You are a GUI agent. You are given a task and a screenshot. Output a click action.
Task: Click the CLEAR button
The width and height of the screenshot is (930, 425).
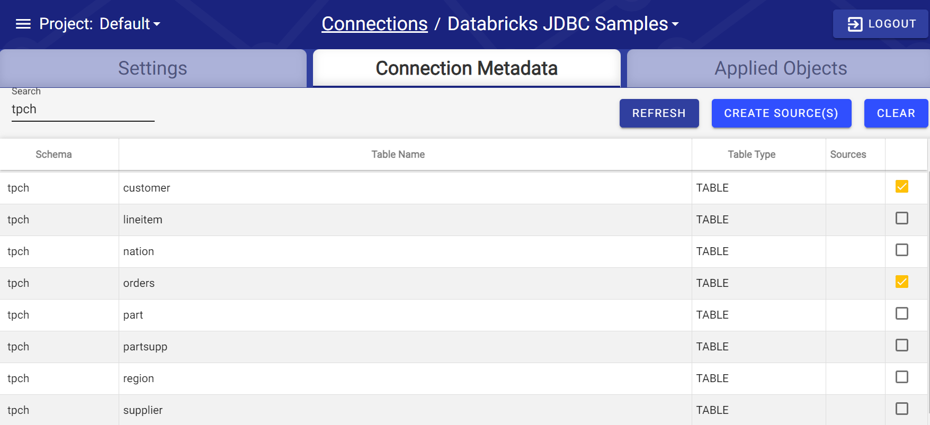coord(896,113)
